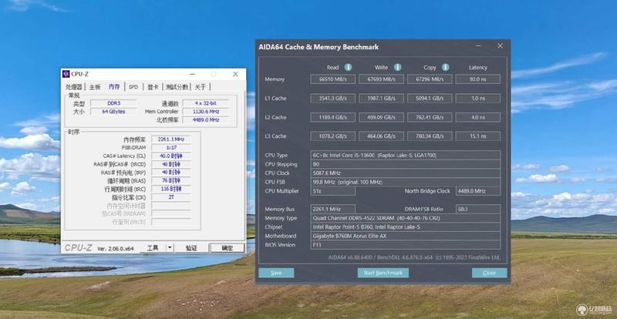Click FSB:DRAM field showing 1:17
The width and height of the screenshot is (617, 319).
point(170,147)
